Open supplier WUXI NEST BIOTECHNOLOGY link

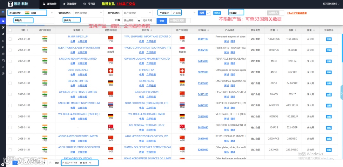tap(146, 136)
